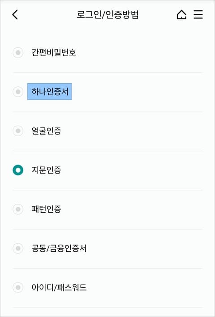The height and width of the screenshot is (317, 215).
Task: Click the selected 지문인증 radio button
Action: click(18, 170)
